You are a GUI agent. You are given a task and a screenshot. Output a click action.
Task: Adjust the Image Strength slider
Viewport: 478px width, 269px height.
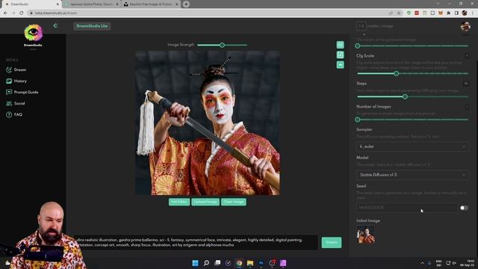223,45
